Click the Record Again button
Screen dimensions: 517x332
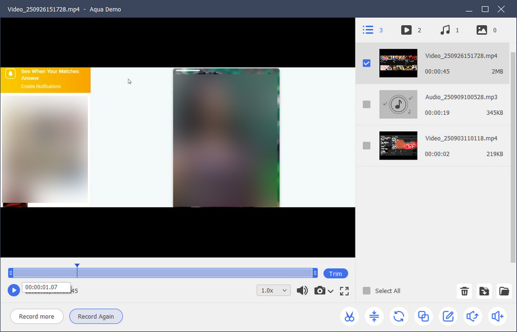pos(96,316)
